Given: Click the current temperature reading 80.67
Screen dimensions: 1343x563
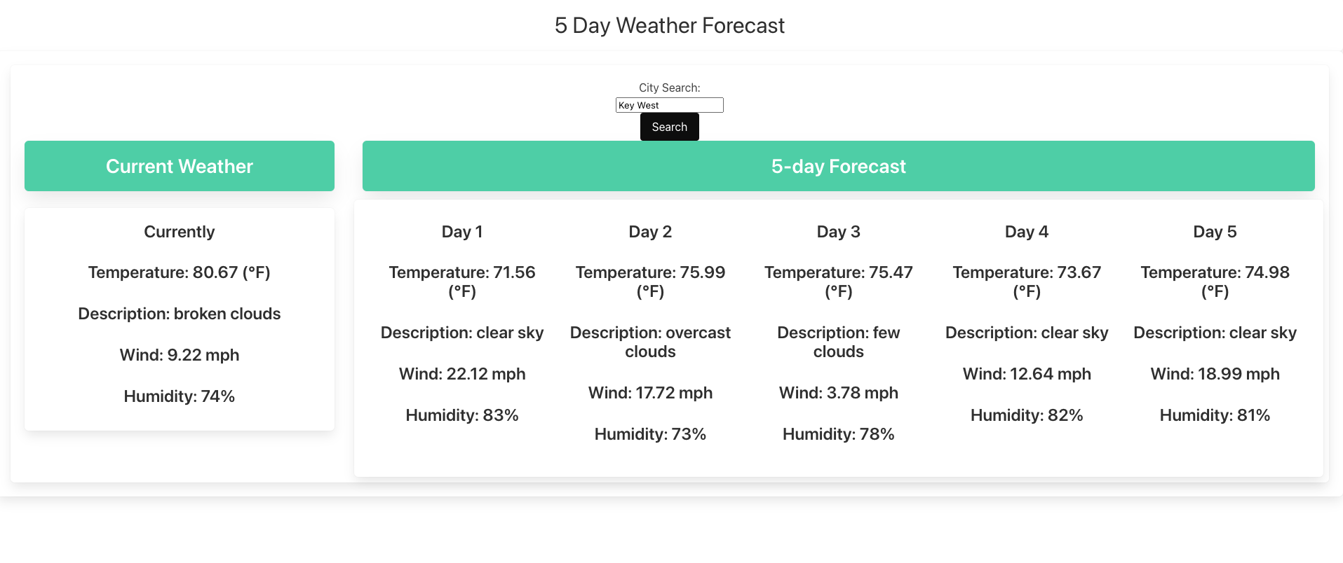Looking at the screenshot, I should [179, 272].
